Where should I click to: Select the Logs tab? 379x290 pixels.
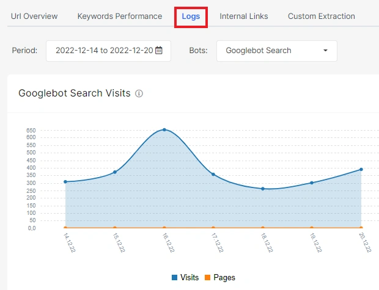coord(191,16)
